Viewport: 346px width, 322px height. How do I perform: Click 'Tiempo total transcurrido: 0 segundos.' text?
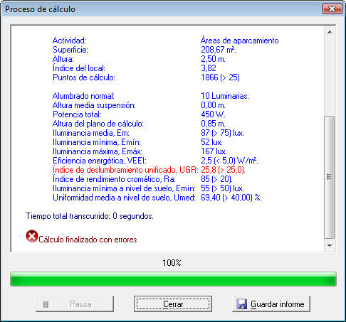tap(90, 216)
